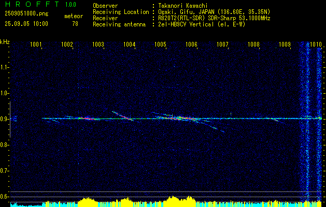Click the 1005 time axis label
326x207 pixels.
coord(161,44)
